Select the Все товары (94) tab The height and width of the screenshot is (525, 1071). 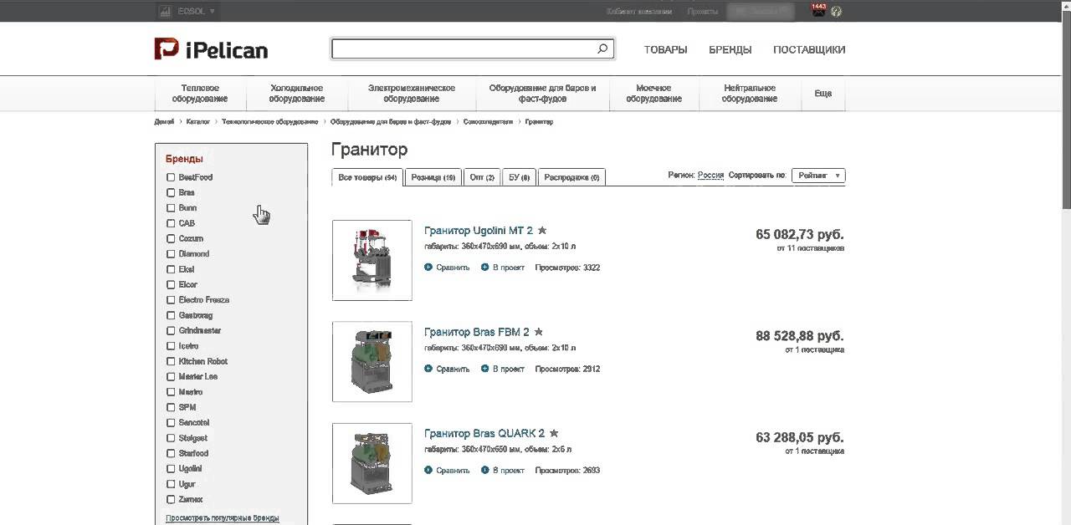click(367, 177)
